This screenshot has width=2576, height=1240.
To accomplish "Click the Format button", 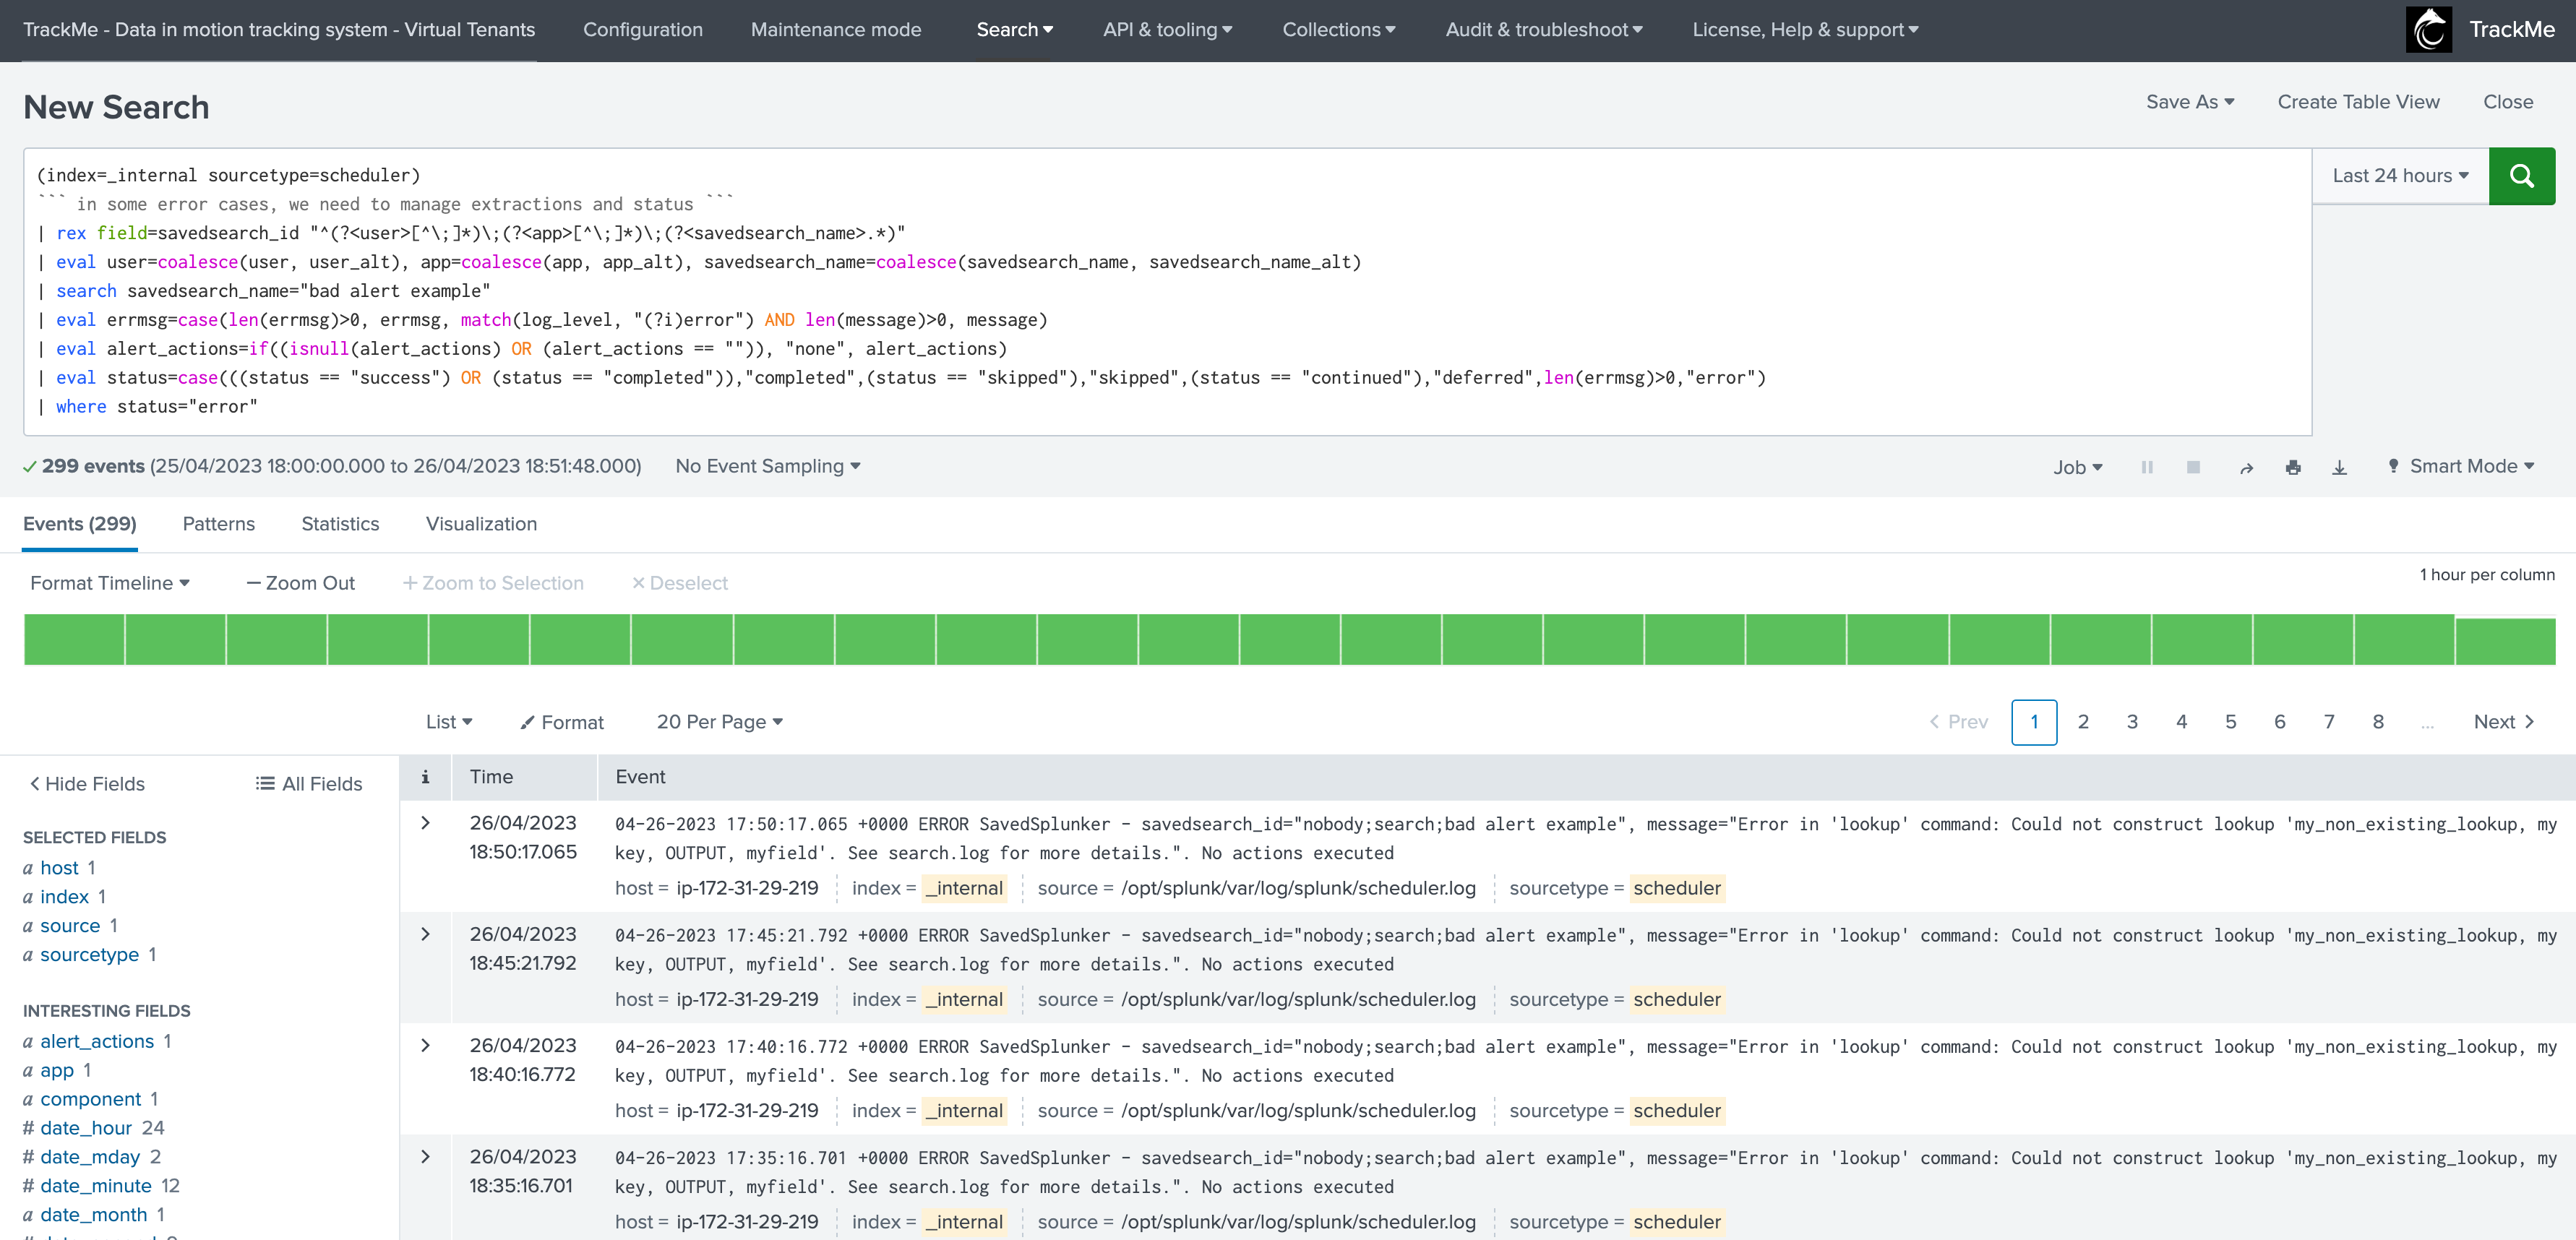I will point(562,722).
